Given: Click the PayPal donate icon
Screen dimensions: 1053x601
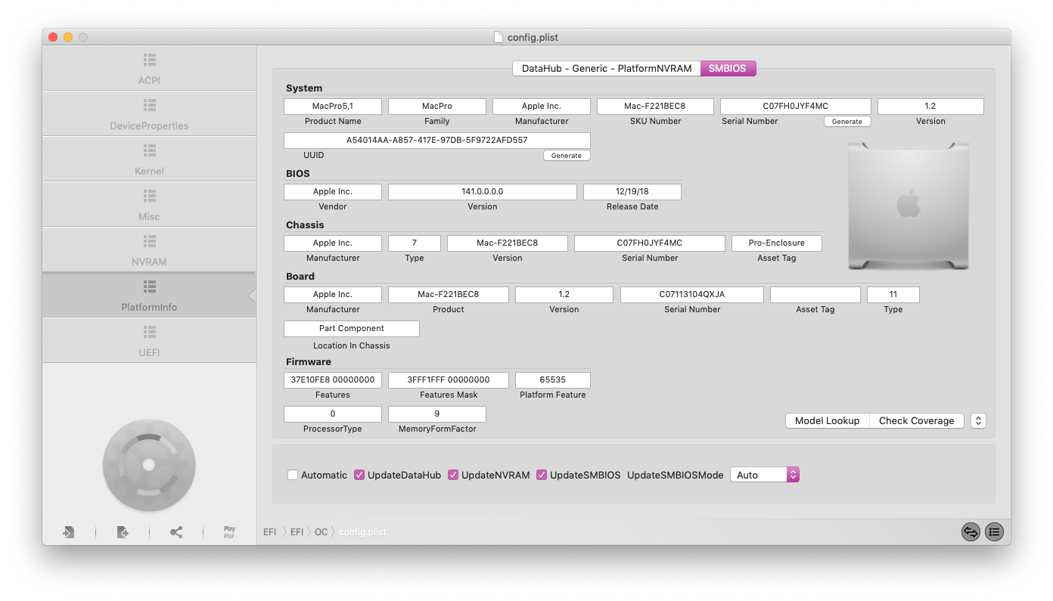Looking at the screenshot, I should [x=229, y=532].
